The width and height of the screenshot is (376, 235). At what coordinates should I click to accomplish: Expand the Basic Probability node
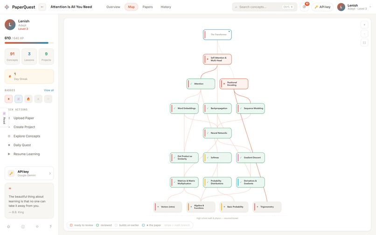(x=234, y=207)
